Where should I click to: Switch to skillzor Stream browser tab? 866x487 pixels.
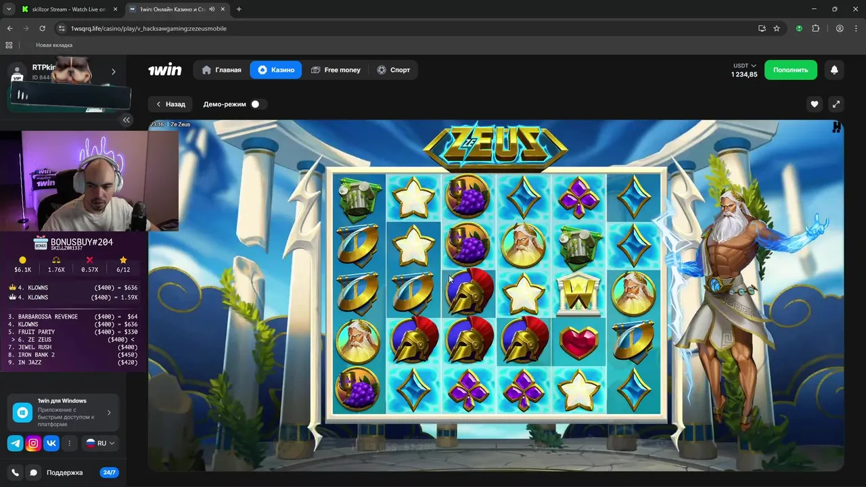(68, 9)
